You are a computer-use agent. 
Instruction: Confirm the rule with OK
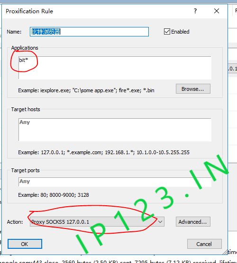(x=25, y=244)
